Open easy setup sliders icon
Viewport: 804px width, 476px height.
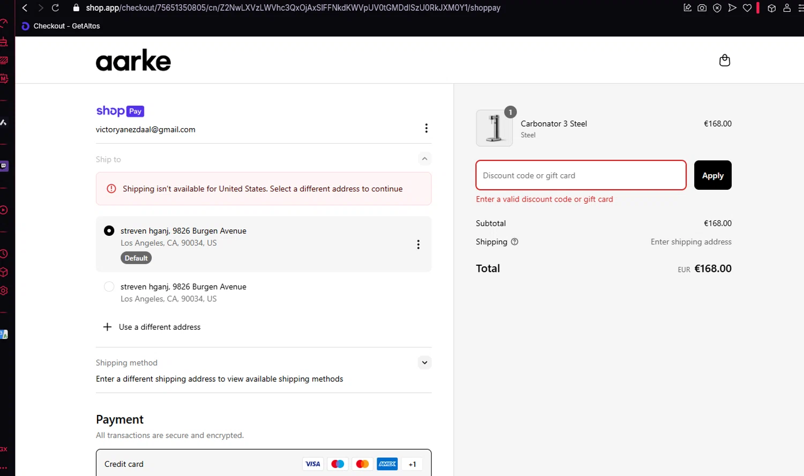[x=801, y=8]
